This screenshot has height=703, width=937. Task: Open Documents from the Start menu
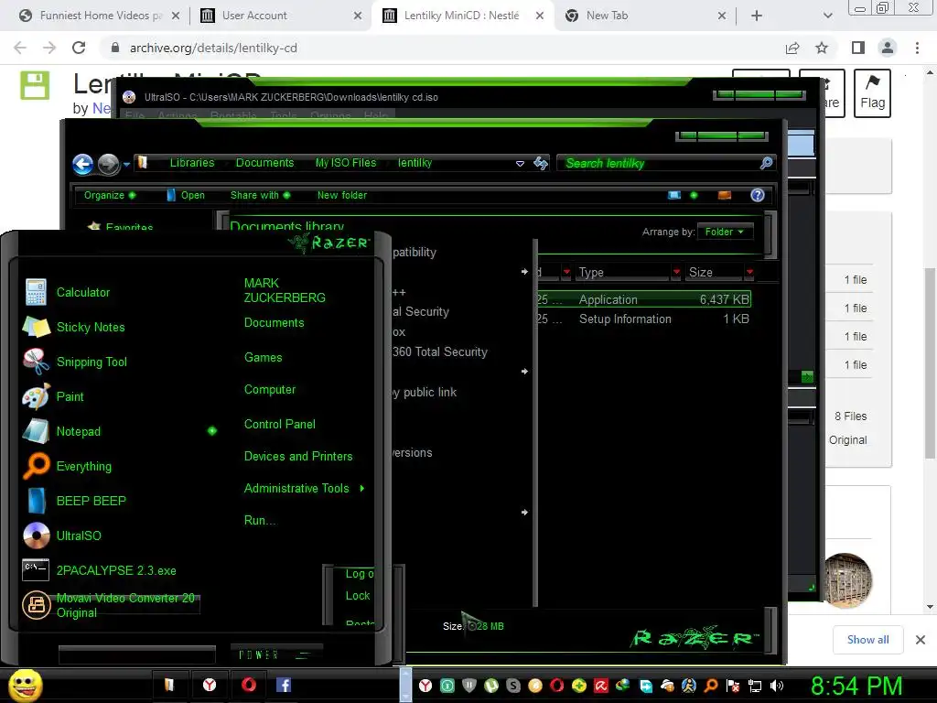point(274,323)
